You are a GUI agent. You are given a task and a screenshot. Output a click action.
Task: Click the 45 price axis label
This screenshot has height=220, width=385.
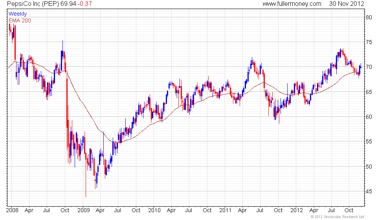coord(368,191)
